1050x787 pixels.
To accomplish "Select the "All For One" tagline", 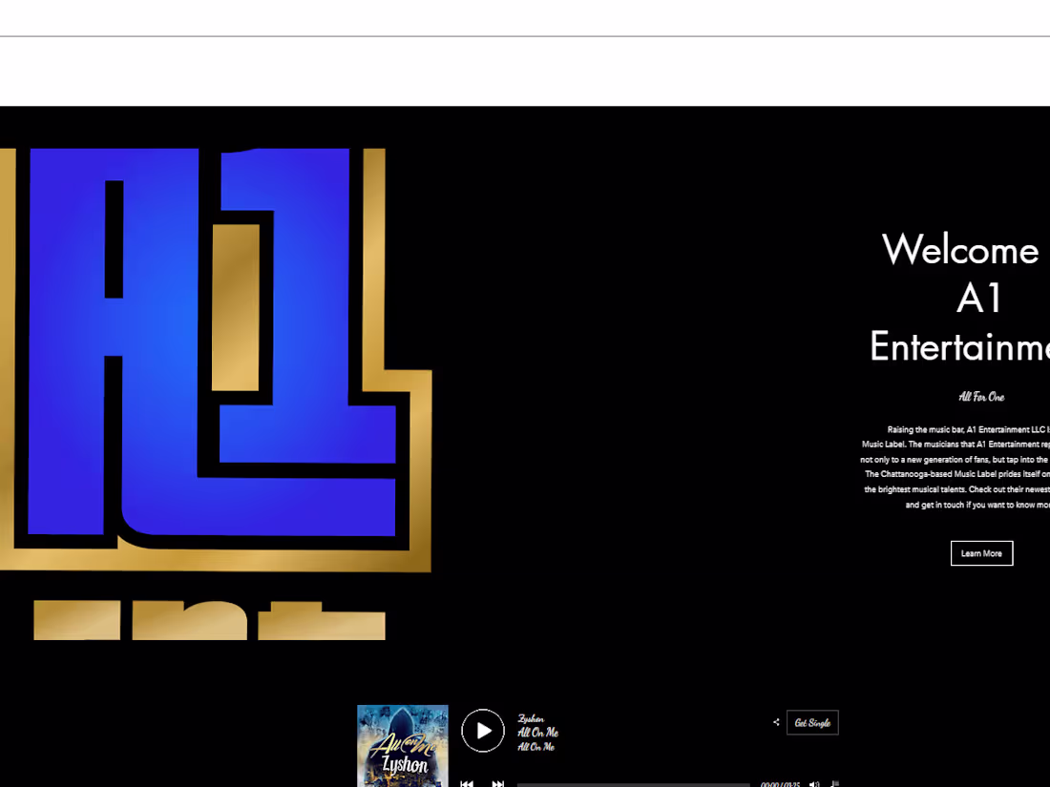I will tap(981, 397).
